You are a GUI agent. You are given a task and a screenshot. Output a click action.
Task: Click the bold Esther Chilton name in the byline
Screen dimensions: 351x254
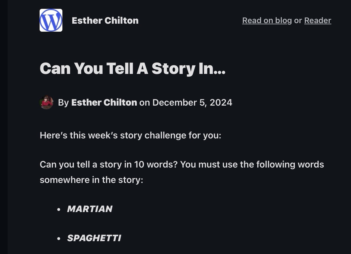point(104,102)
